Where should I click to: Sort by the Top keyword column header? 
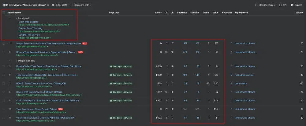click(241, 13)
